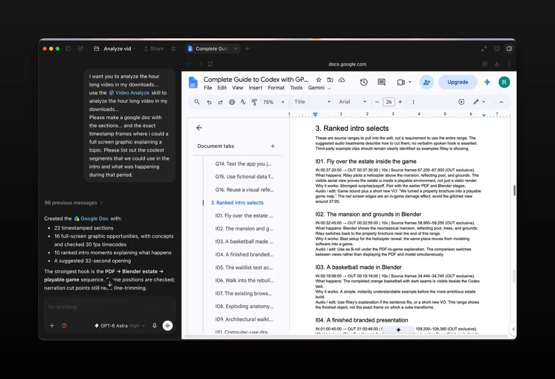Expand window using the fullscreen arrows icon
This screenshot has height=379, width=555.
[484, 49]
